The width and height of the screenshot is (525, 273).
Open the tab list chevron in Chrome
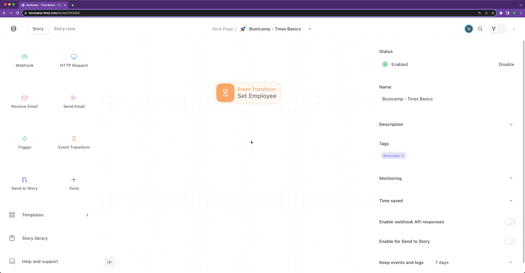(521, 5)
